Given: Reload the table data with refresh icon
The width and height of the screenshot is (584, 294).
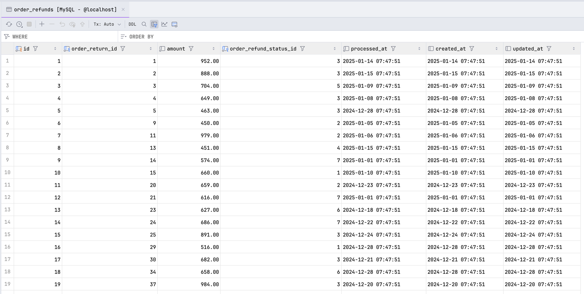Looking at the screenshot, I should click(9, 24).
